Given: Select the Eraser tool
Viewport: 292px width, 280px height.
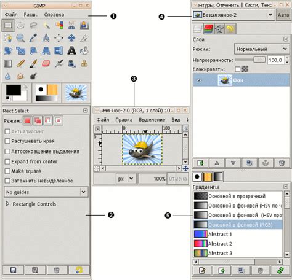Looking at the screenshot, I should pyautogui.click(x=46, y=63).
